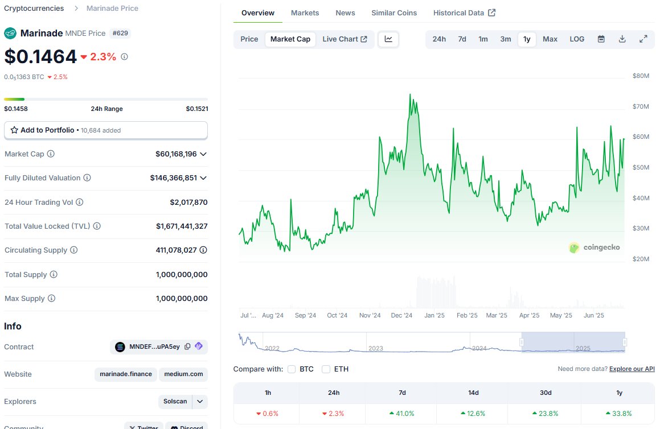660x429 pixels.
Task: Expand Fully Diluted Valuation chevron
Action: (203, 178)
